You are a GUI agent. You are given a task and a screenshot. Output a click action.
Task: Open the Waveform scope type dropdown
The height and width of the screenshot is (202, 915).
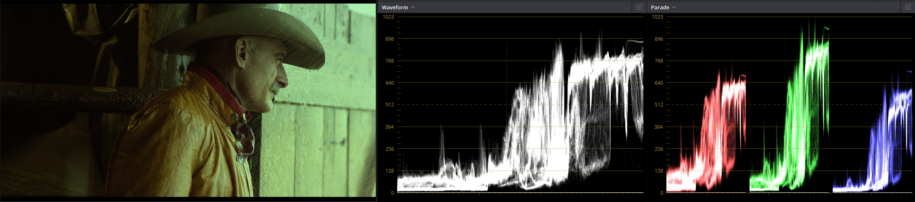coord(398,7)
